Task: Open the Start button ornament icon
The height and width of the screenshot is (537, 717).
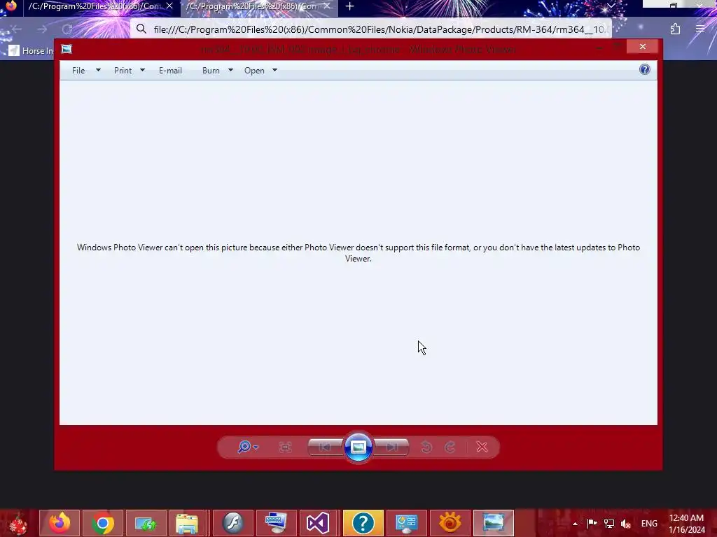Action: click(18, 523)
